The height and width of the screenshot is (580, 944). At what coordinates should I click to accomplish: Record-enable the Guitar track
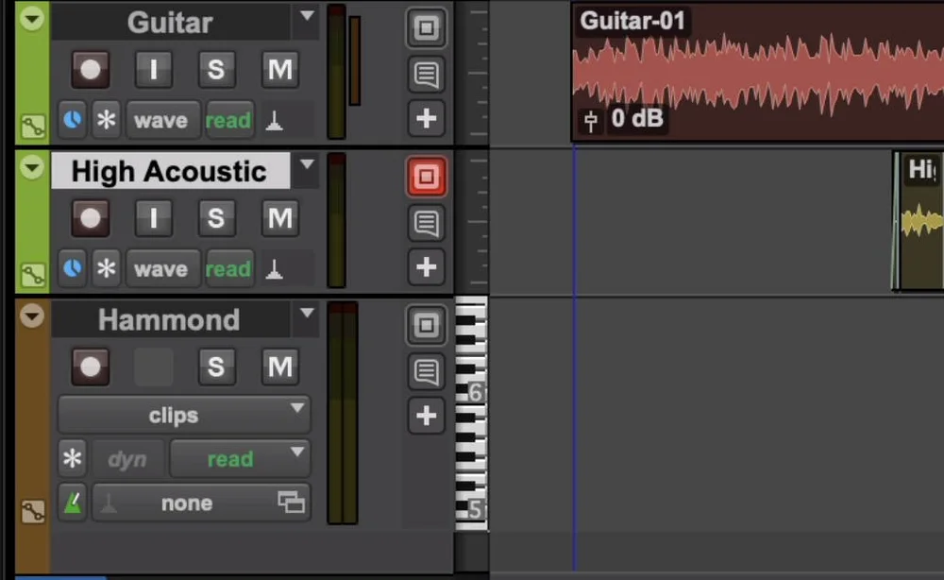click(91, 70)
